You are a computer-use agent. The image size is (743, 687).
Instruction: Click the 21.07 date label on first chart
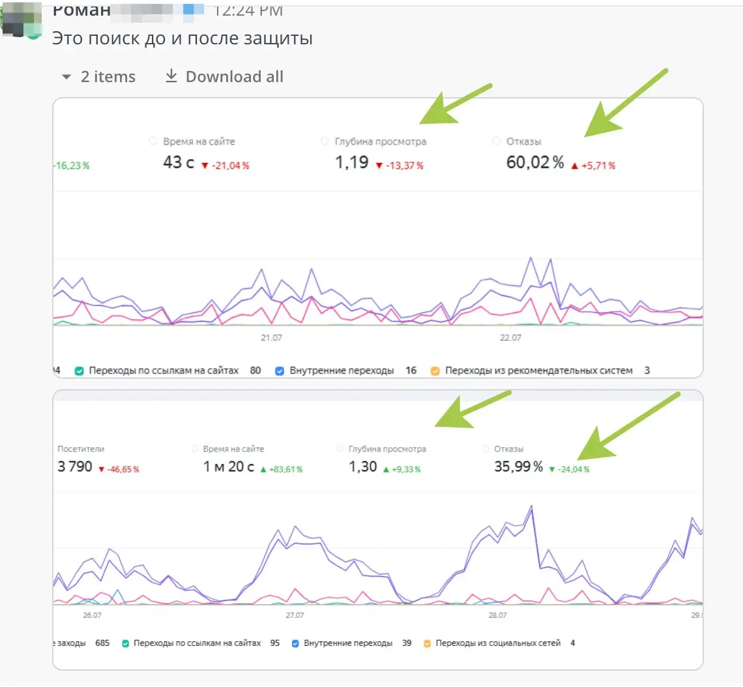[272, 338]
